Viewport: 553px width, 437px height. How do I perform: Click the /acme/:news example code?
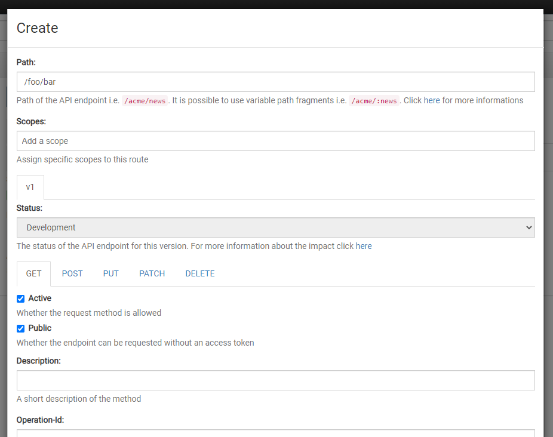(x=374, y=101)
